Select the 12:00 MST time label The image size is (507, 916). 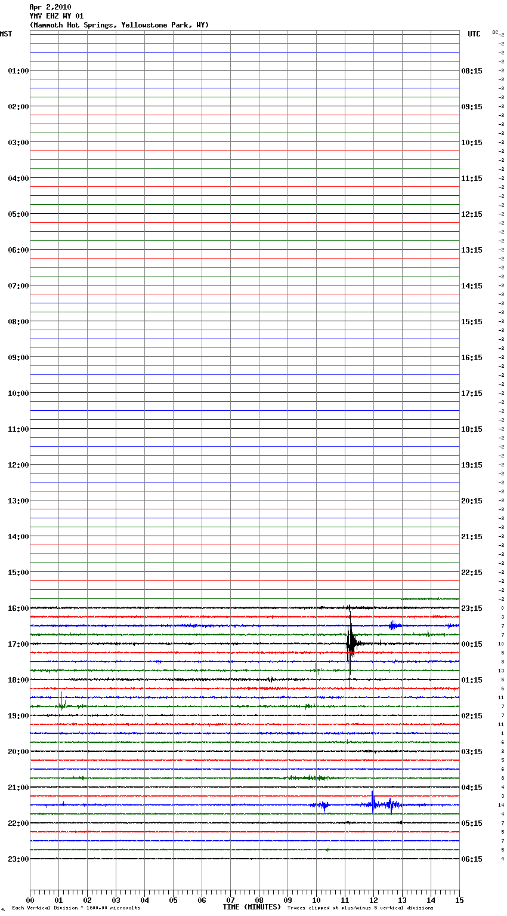click(x=18, y=465)
